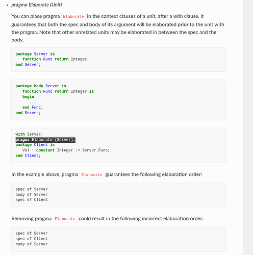Click the 'begin' keyword in Server body
The height and width of the screenshot is (255, 253).
coord(28,97)
